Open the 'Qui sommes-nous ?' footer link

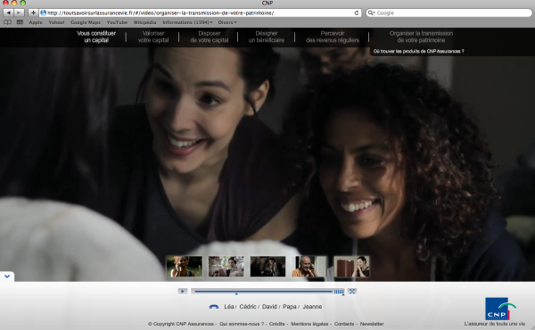242,324
